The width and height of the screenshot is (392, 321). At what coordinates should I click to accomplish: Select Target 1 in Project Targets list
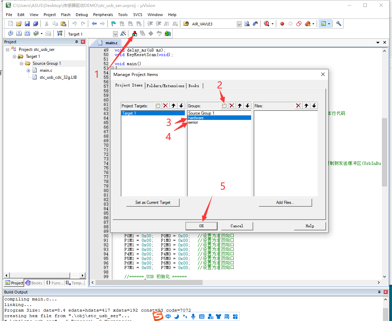click(153, 113)
